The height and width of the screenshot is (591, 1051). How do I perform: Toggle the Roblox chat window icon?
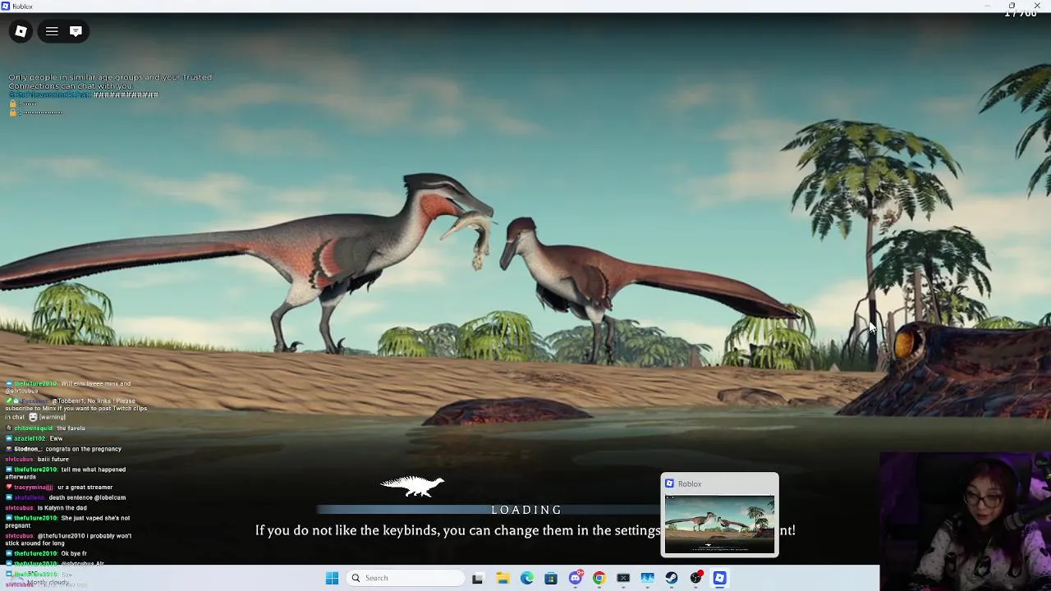pos(76,31)
